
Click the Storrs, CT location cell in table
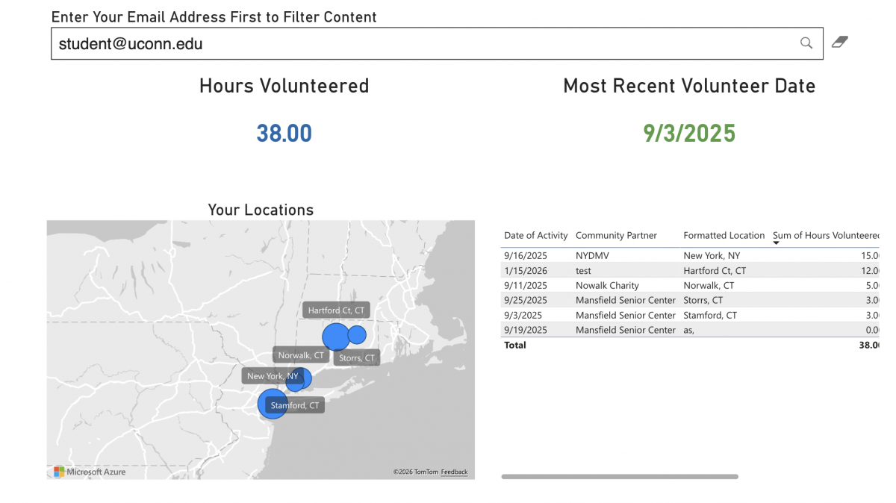(703, 300)
